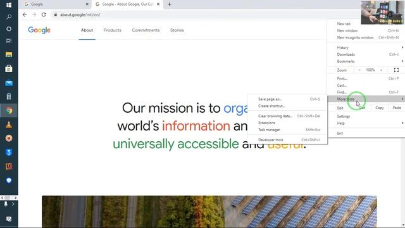This screenshot has width=405, height=228.
Task: View site info padlock icon
Action: (x=55, y=15)
